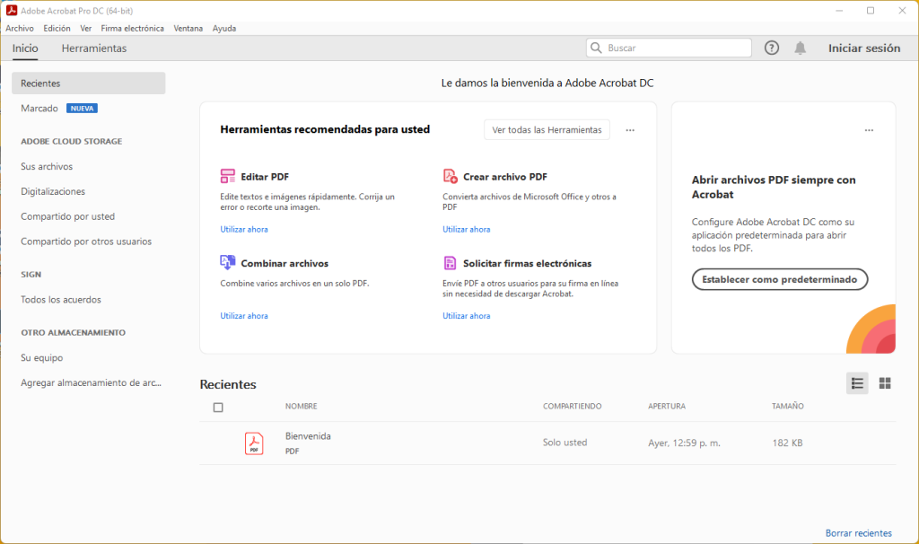
Task: Click Utilizar ahora under Editar PDF
Action: click(244, 229)
